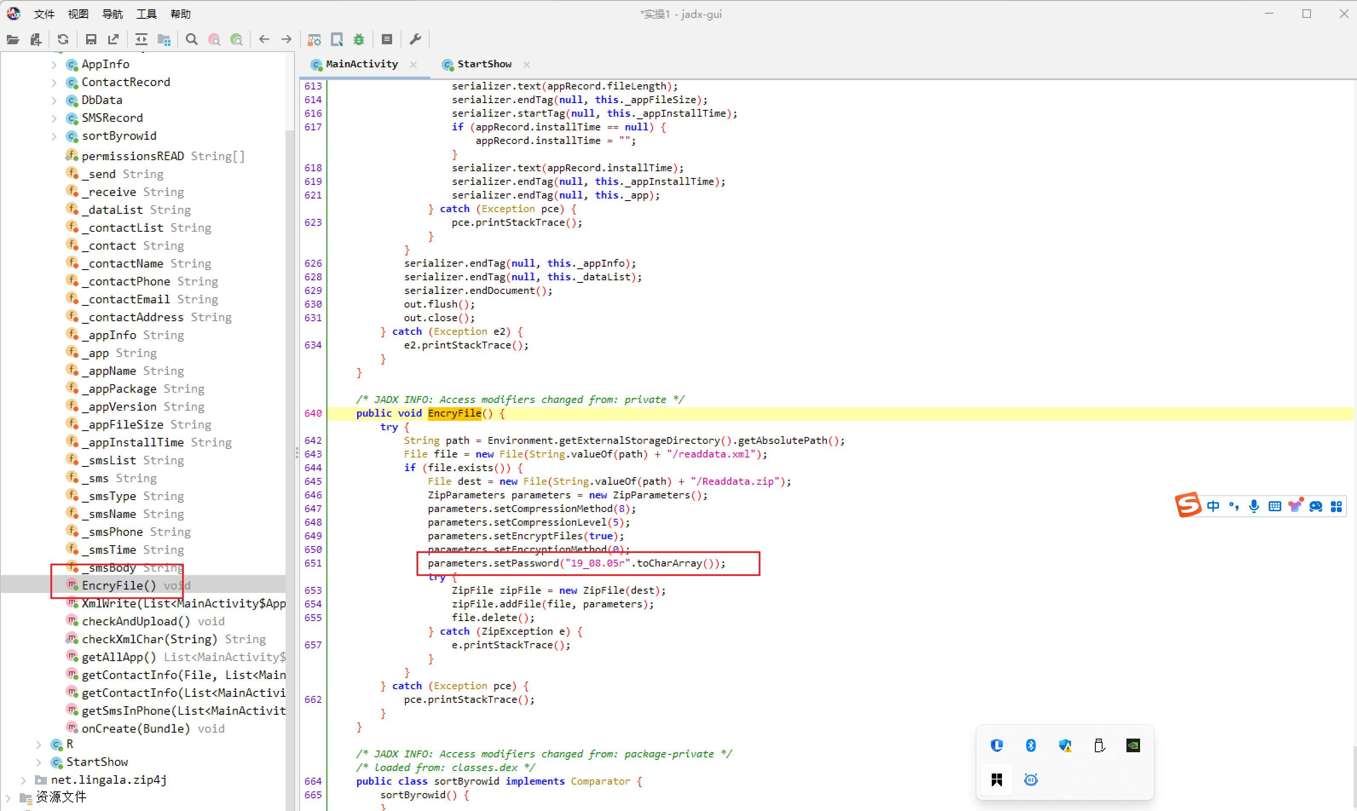Click line number 651 in the gutter
The width and height of the screenshot is (1357, 811).
[313, 564]
